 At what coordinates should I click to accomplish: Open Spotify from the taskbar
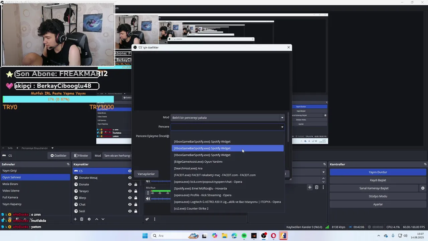click(x=244, y=236)
